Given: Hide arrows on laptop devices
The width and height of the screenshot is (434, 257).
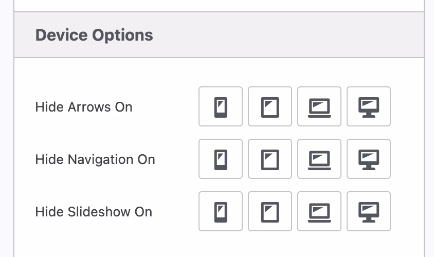Looking at the screenshot, I should [319, 106].
